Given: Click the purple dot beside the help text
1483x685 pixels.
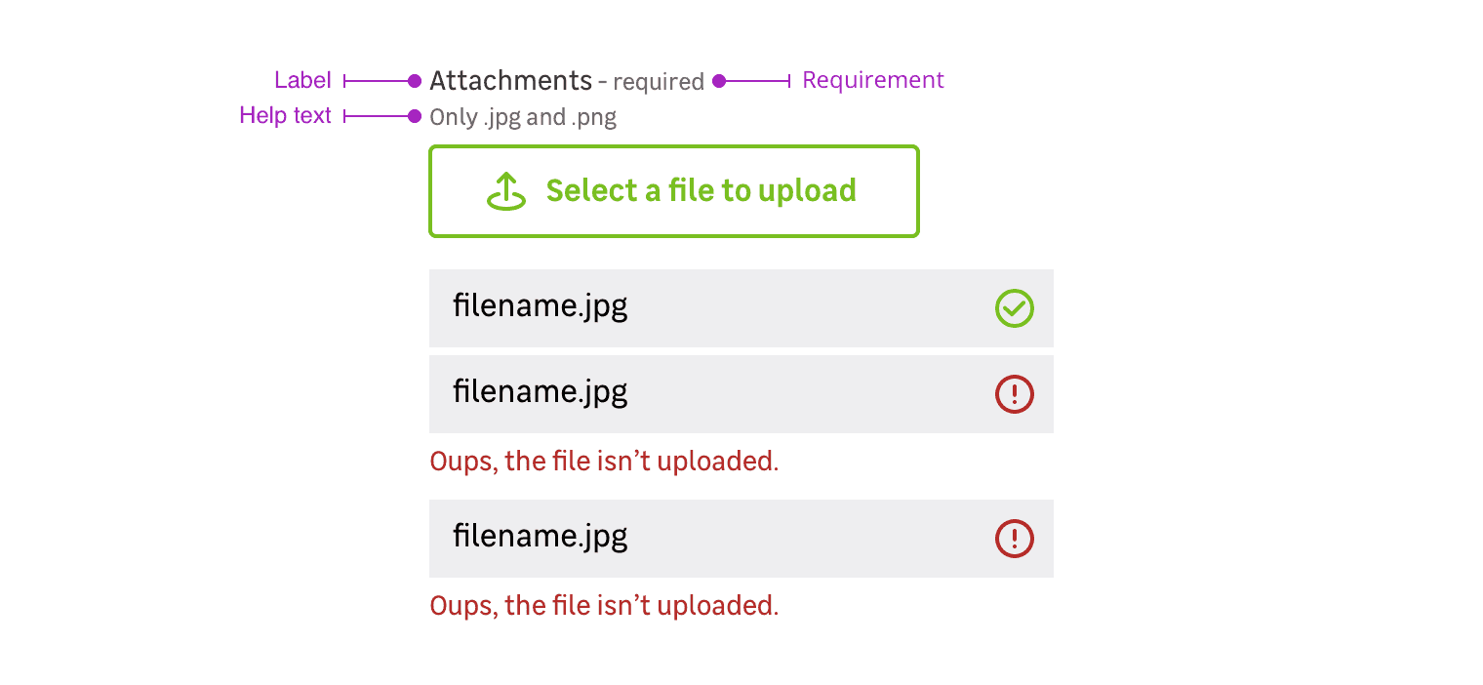Looking at the screenshot, I should click(x=415, y=117).
